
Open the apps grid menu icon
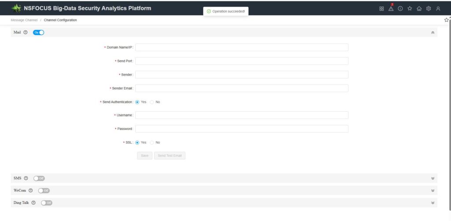click(381, 8)
